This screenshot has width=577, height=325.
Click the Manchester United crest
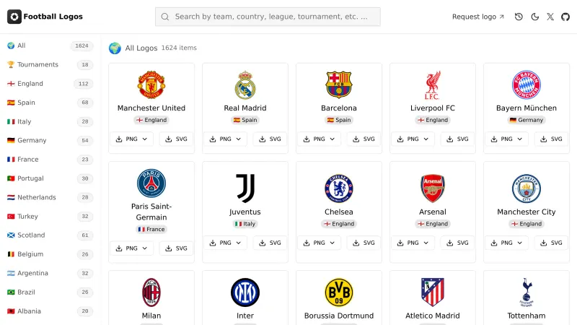click(151, 84)
